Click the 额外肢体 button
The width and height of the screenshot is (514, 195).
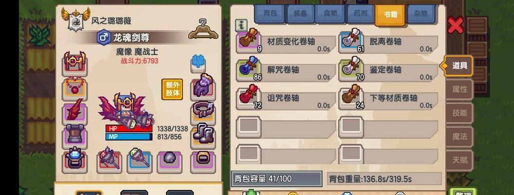tap(172, 89)
